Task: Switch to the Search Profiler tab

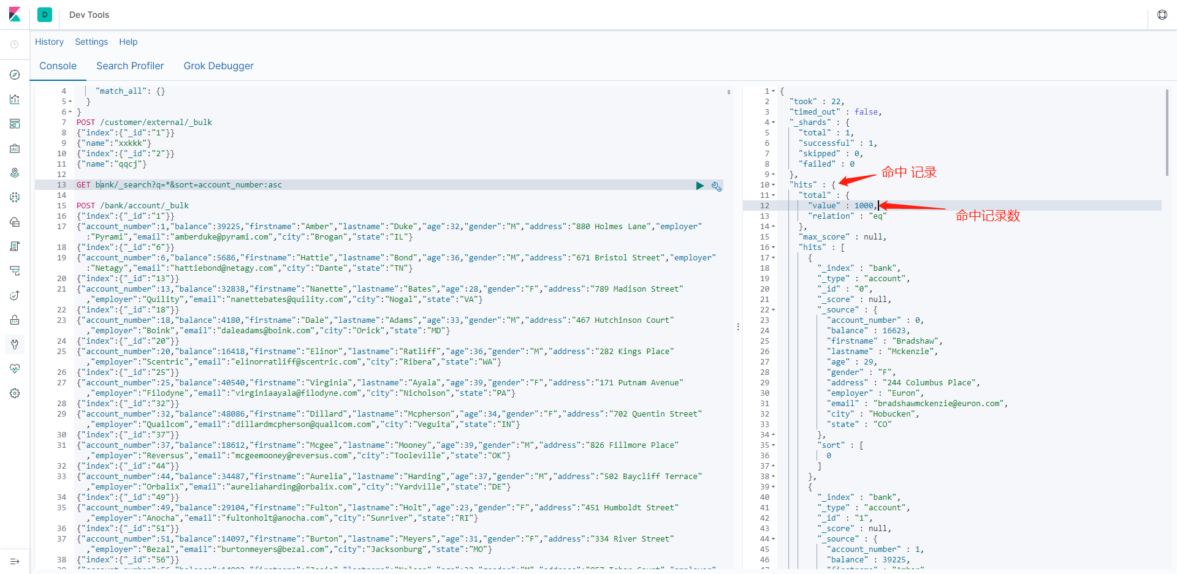Action: click(130, 66)
